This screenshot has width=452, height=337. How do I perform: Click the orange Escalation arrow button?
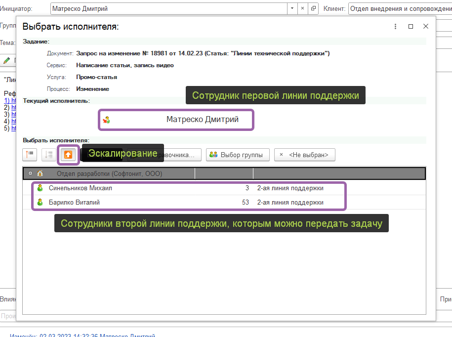click(x=68, y=155)
